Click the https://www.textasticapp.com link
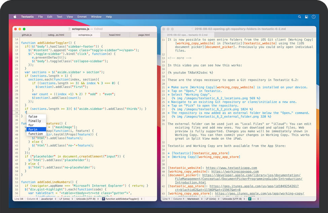The width and height of the screenshot is (328, 213). pos(231,168)
